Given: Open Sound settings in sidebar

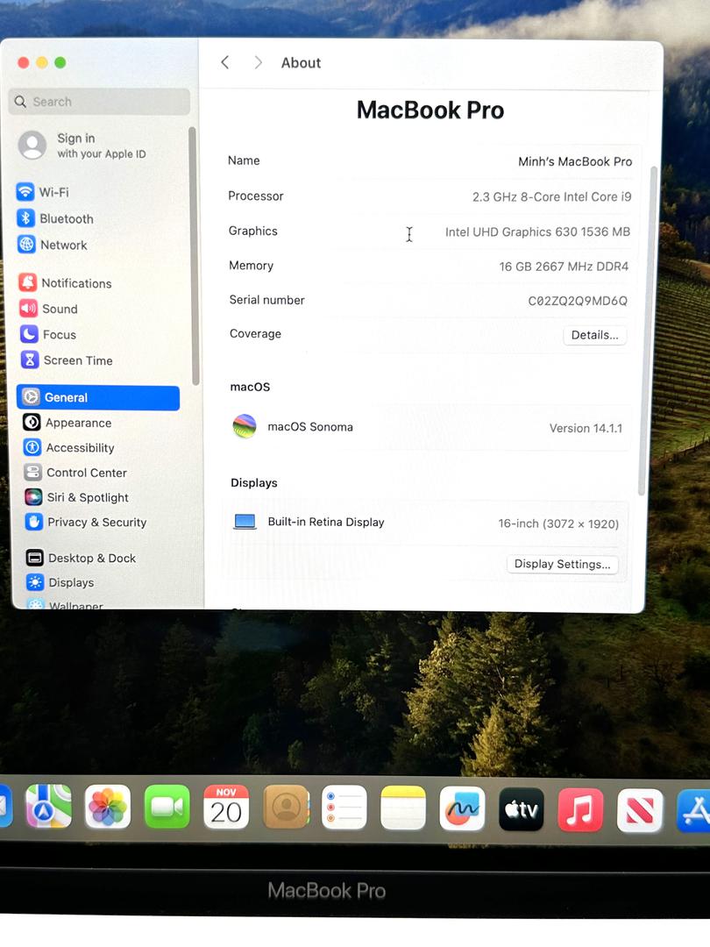Looking at the screenshot, I should tap(49, 309).
